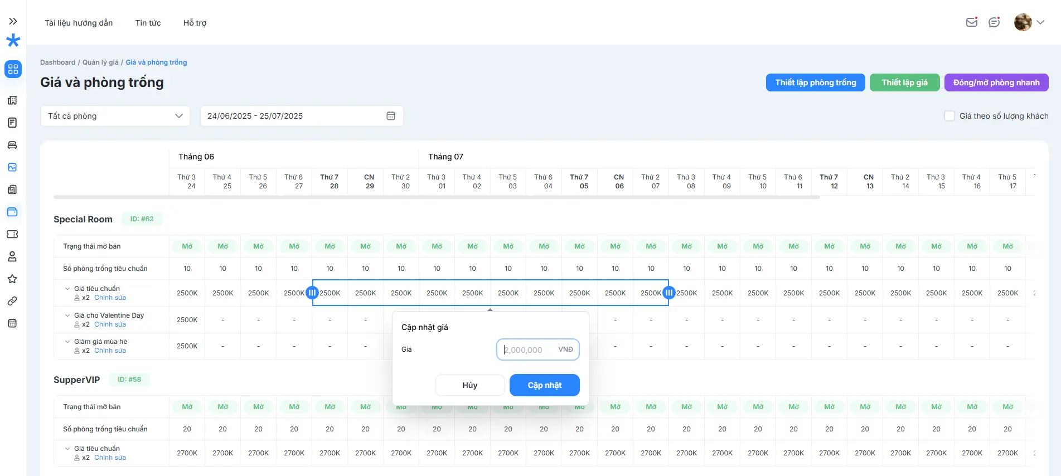Image resolution: width=1061 pixels, height=476 pixels.
Task: Open the chain link icon in sidebar
Action: tap(12, 301)
